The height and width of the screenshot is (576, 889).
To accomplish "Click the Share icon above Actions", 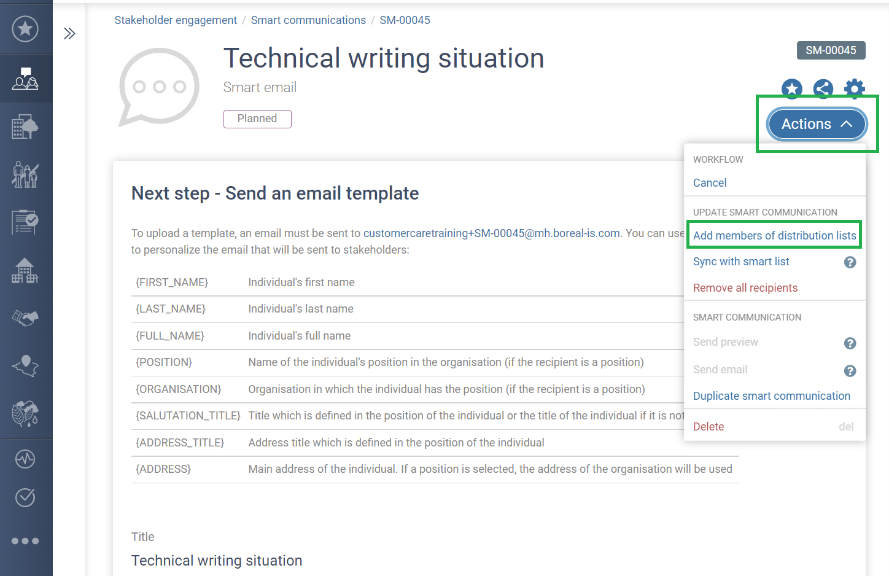I will tap(823, 89).
